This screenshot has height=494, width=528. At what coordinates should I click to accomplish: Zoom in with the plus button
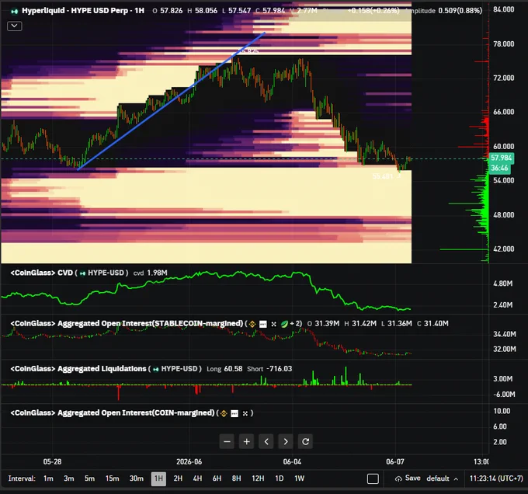(x=246, y=441)
